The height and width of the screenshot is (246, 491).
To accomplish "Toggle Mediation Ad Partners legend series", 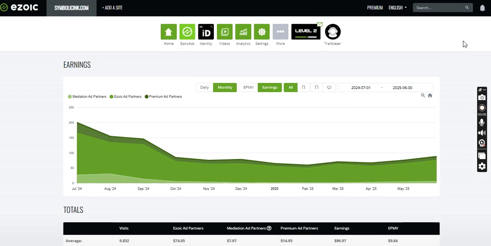I will tap(87, 97).
